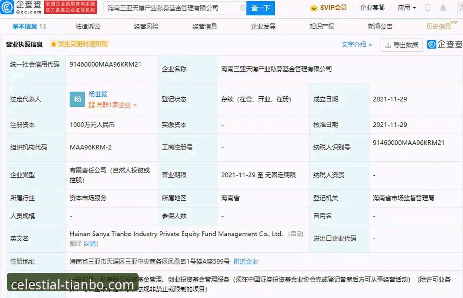The image size is (463, 298).
Task: Select 1000万元人民币 registered capital value
Action: pos(92,125)
